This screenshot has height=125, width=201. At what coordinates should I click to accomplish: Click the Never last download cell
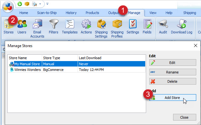pyautogui.click(x=112, y=64)
